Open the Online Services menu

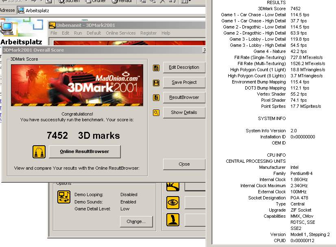click(x=121, y=33)
